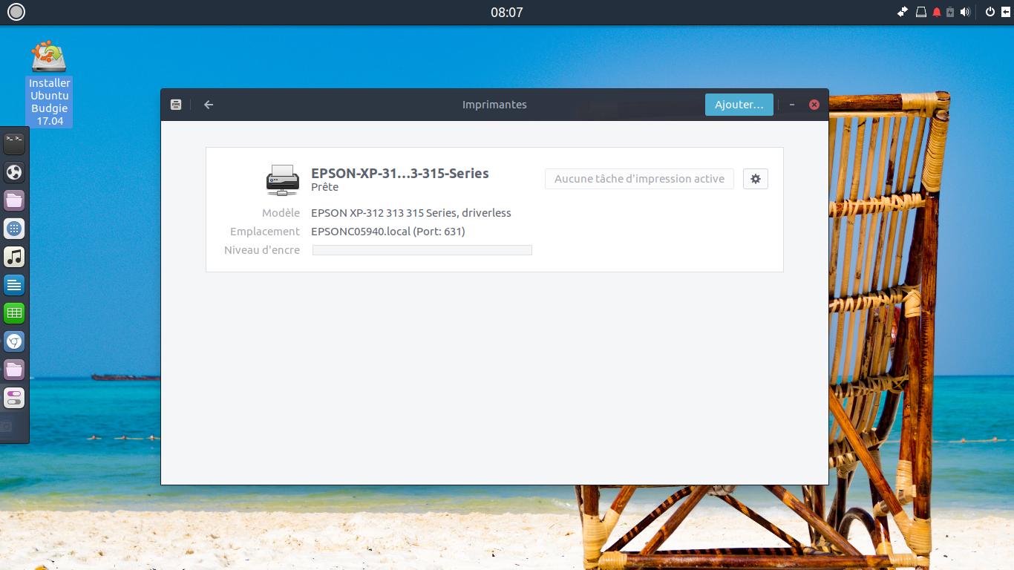
Task: Click the Prête status text
Action: 325,187
